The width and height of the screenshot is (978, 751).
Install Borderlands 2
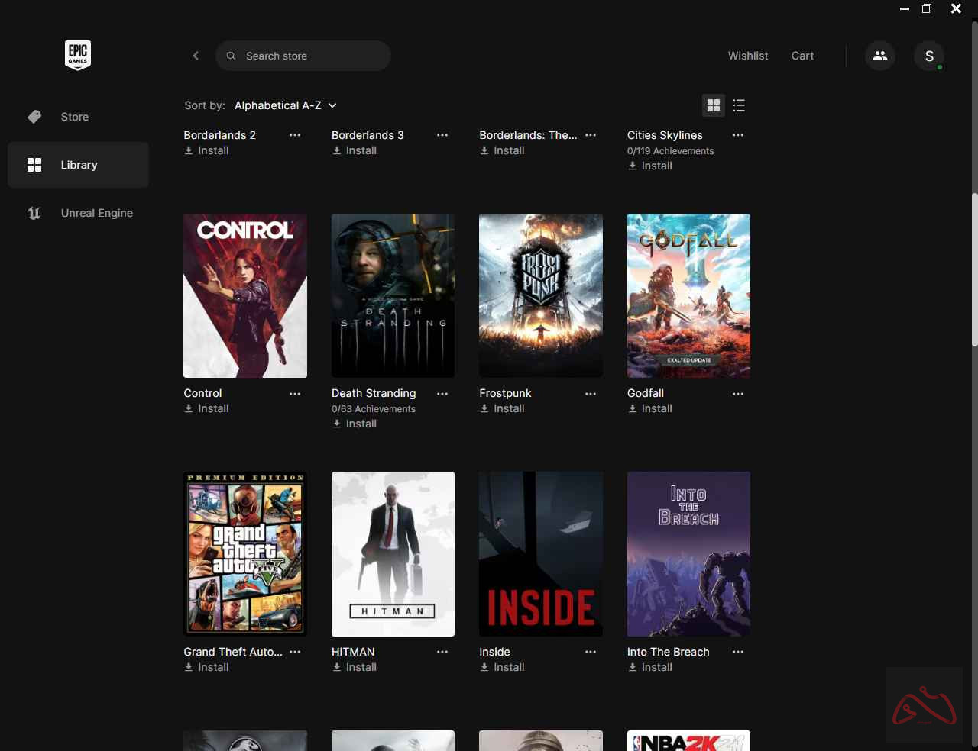point(206,150)
